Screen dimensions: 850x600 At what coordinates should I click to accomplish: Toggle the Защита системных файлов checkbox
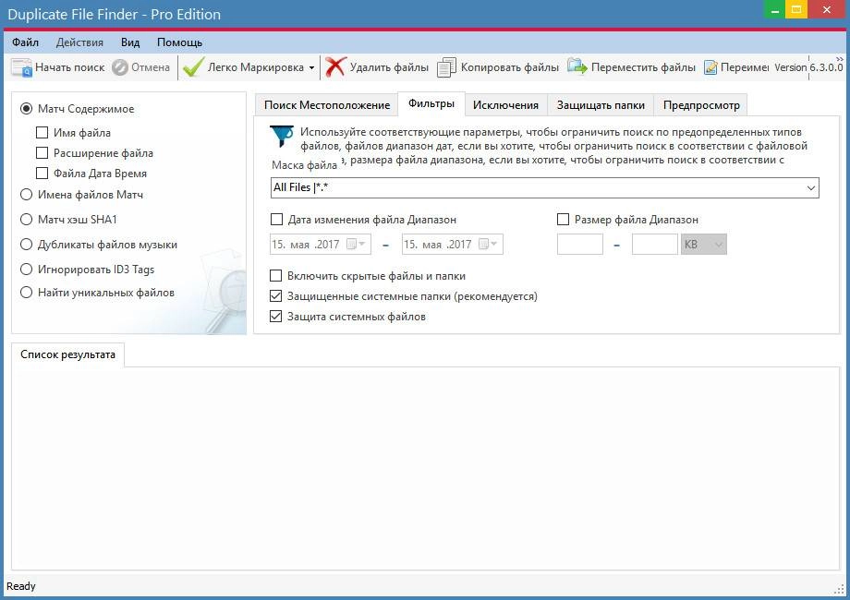point(276,317)
